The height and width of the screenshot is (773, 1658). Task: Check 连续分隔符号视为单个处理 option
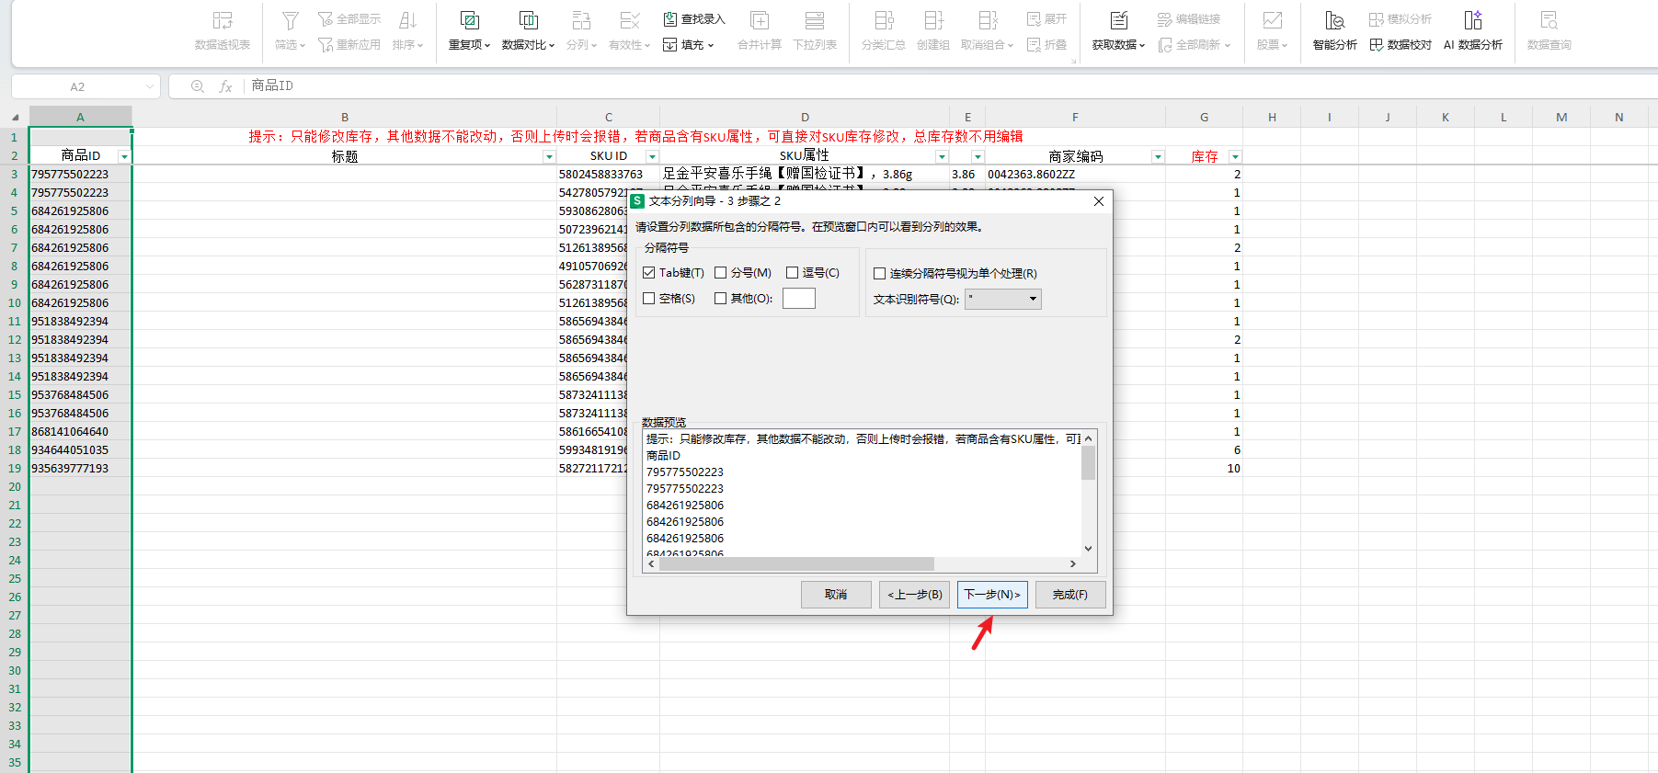pos(880,274)
